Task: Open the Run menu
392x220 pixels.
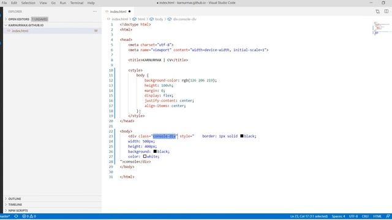Action: 62,3
